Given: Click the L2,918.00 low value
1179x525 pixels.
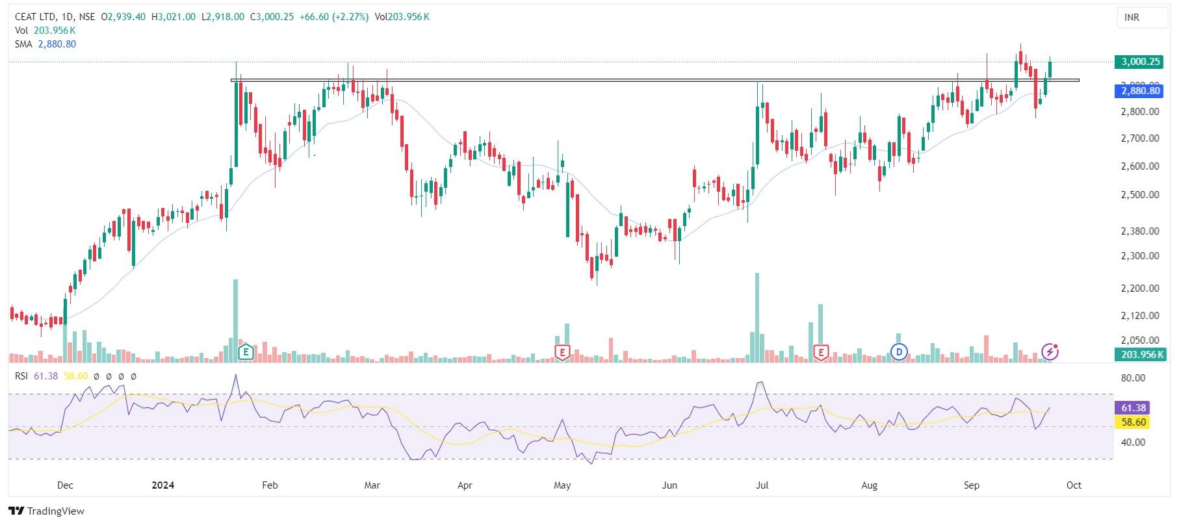Looking at the screenshot, I should (x=223, y=17).
